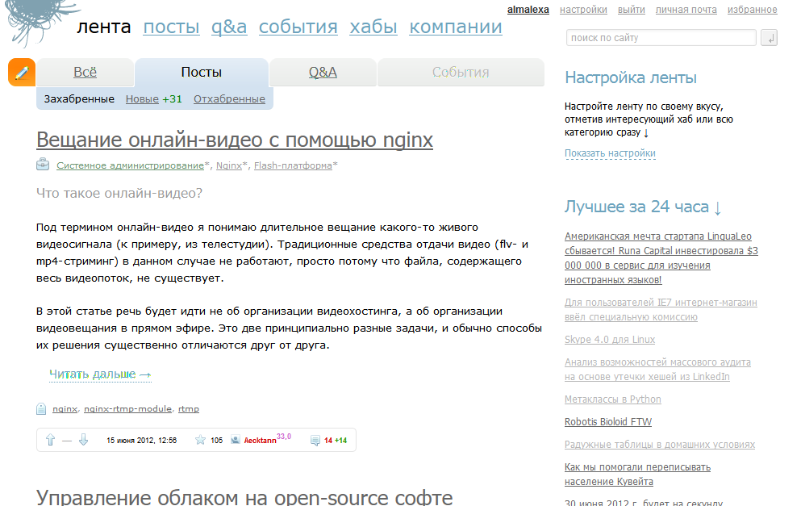The image size is (801, 506).
Task: Click the orange pencil icon to write a post
Action: click(20, 72)
